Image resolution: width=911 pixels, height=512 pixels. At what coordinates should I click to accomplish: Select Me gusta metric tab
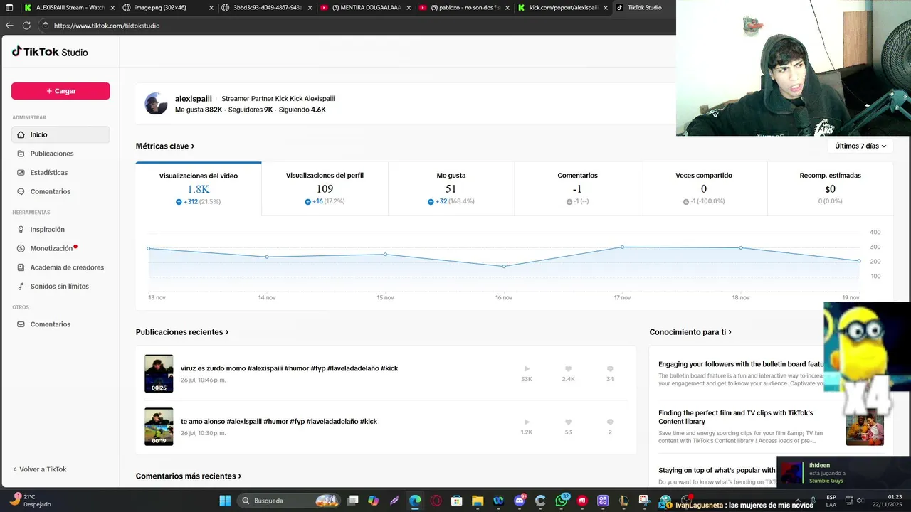click(x=451, y=189)
